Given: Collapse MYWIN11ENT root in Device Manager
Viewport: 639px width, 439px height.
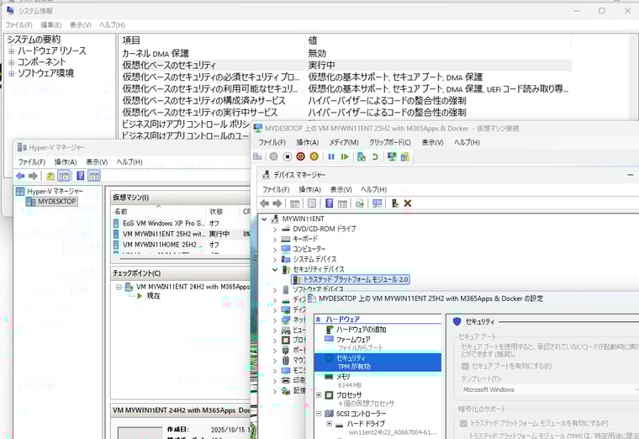Looking at the screenshot, I should (265, 219).
